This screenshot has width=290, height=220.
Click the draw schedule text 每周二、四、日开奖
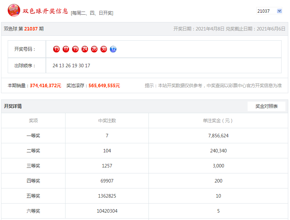(92, 13)
